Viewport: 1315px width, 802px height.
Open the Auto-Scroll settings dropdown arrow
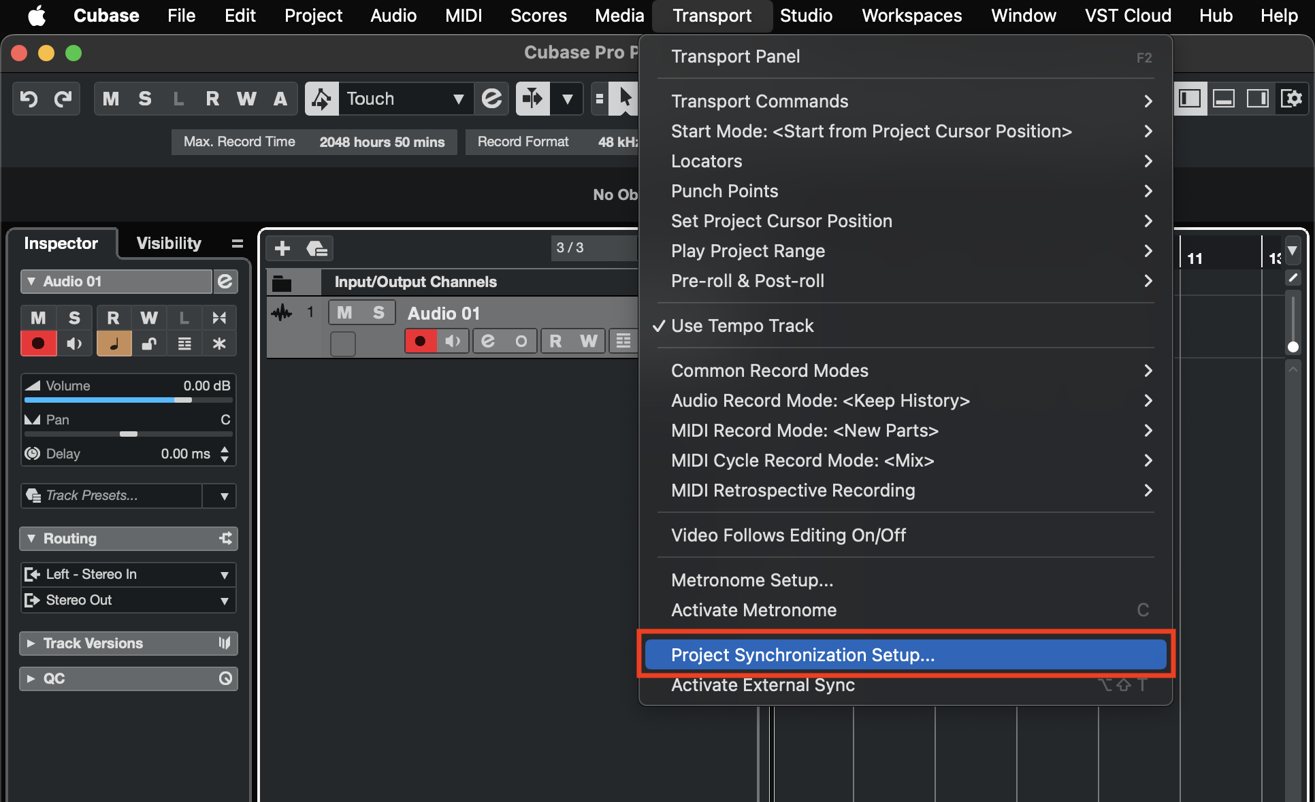click(x=567, y=99)
